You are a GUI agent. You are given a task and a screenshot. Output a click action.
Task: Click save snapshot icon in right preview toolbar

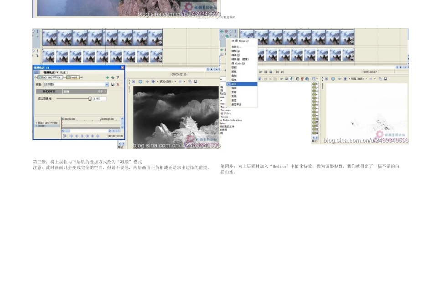pyautogui.click(x=386, y=79)
